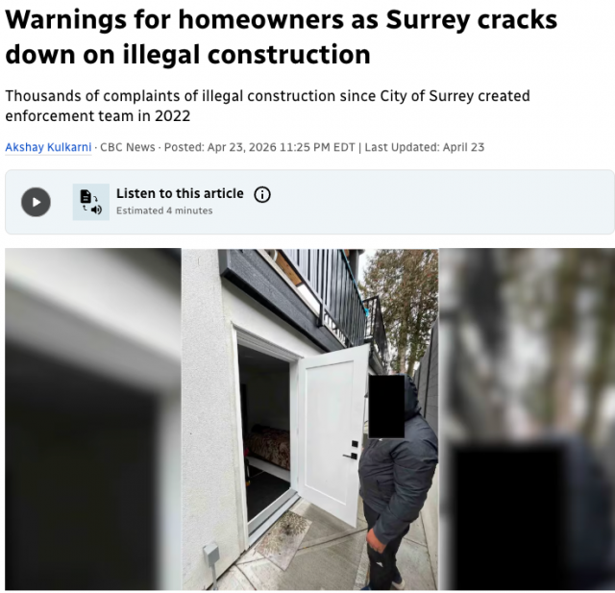Select the headline about Surrey illegal construction

281,37
